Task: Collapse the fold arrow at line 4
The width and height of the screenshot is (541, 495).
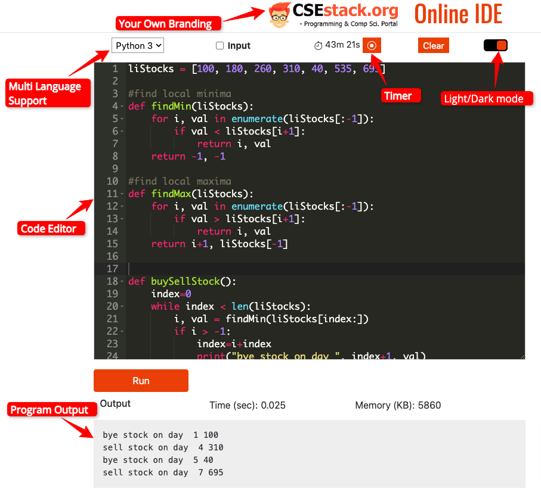Action: 122,107
